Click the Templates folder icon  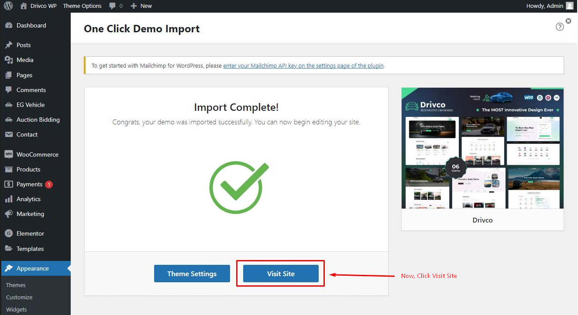click(x=9, y=248)
